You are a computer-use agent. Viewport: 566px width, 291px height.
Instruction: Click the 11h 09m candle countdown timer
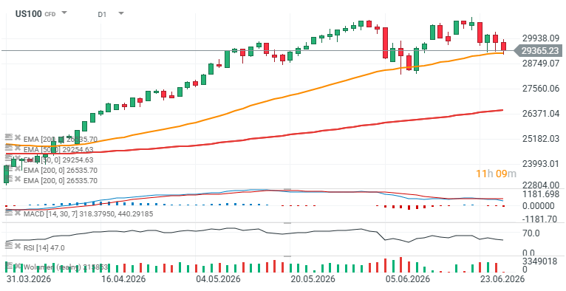click(496, 174)
